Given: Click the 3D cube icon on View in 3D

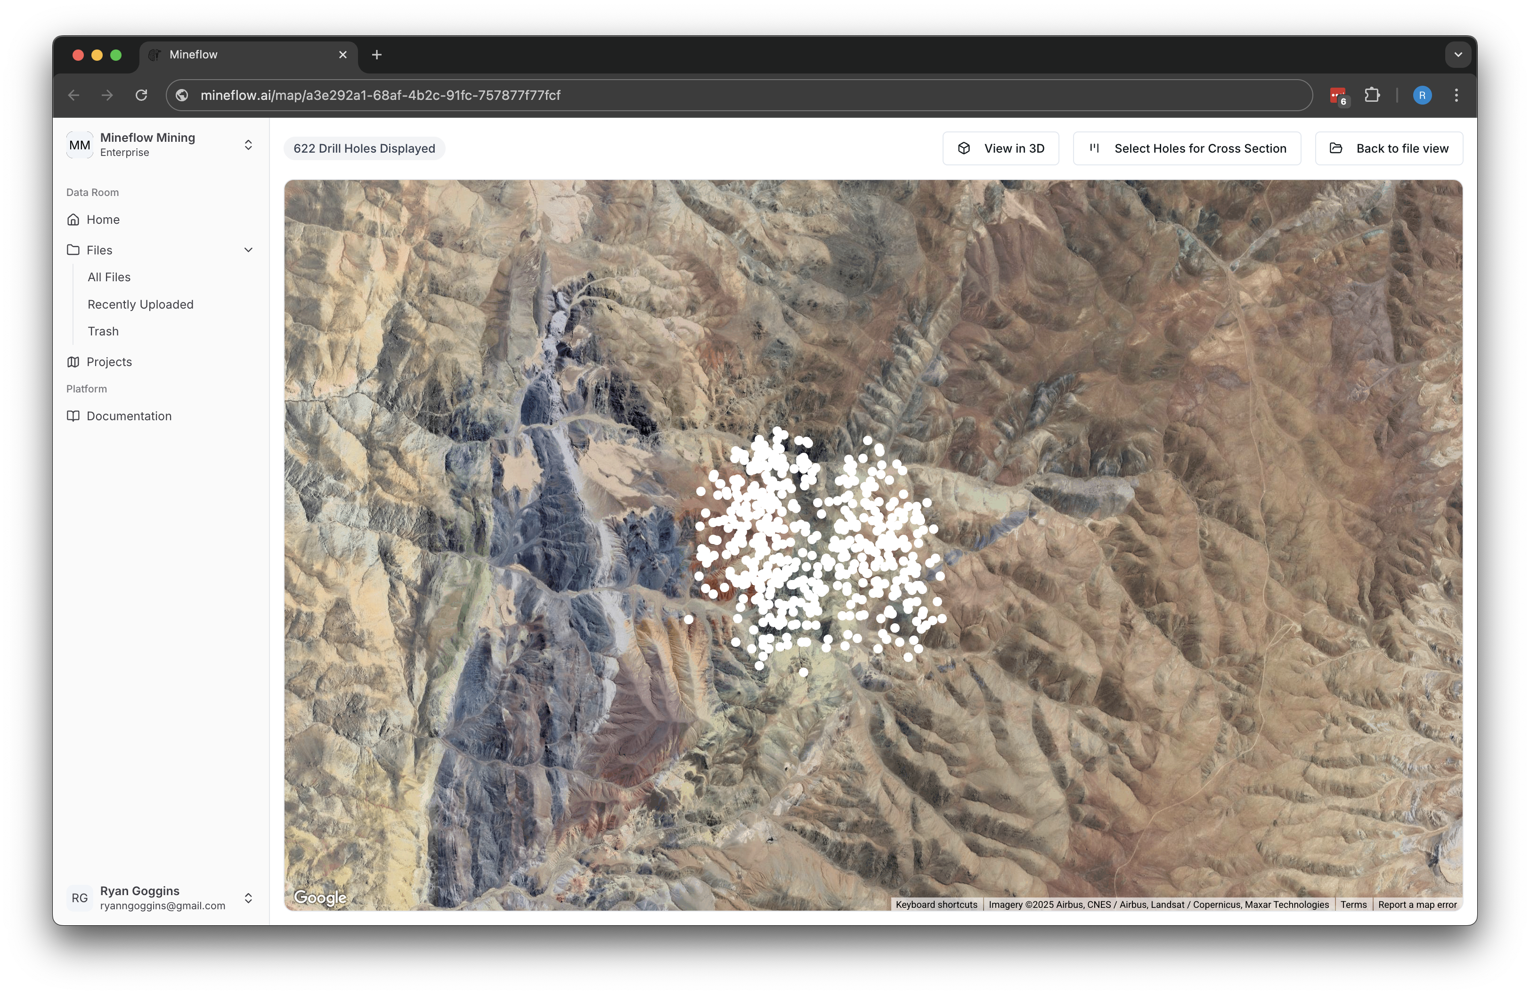Looking at the screenshot, I should tap(964, 148).
